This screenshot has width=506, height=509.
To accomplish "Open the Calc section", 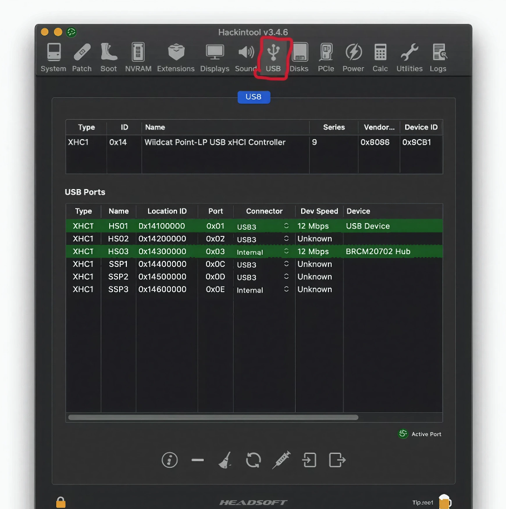I will tap(380, 57).
